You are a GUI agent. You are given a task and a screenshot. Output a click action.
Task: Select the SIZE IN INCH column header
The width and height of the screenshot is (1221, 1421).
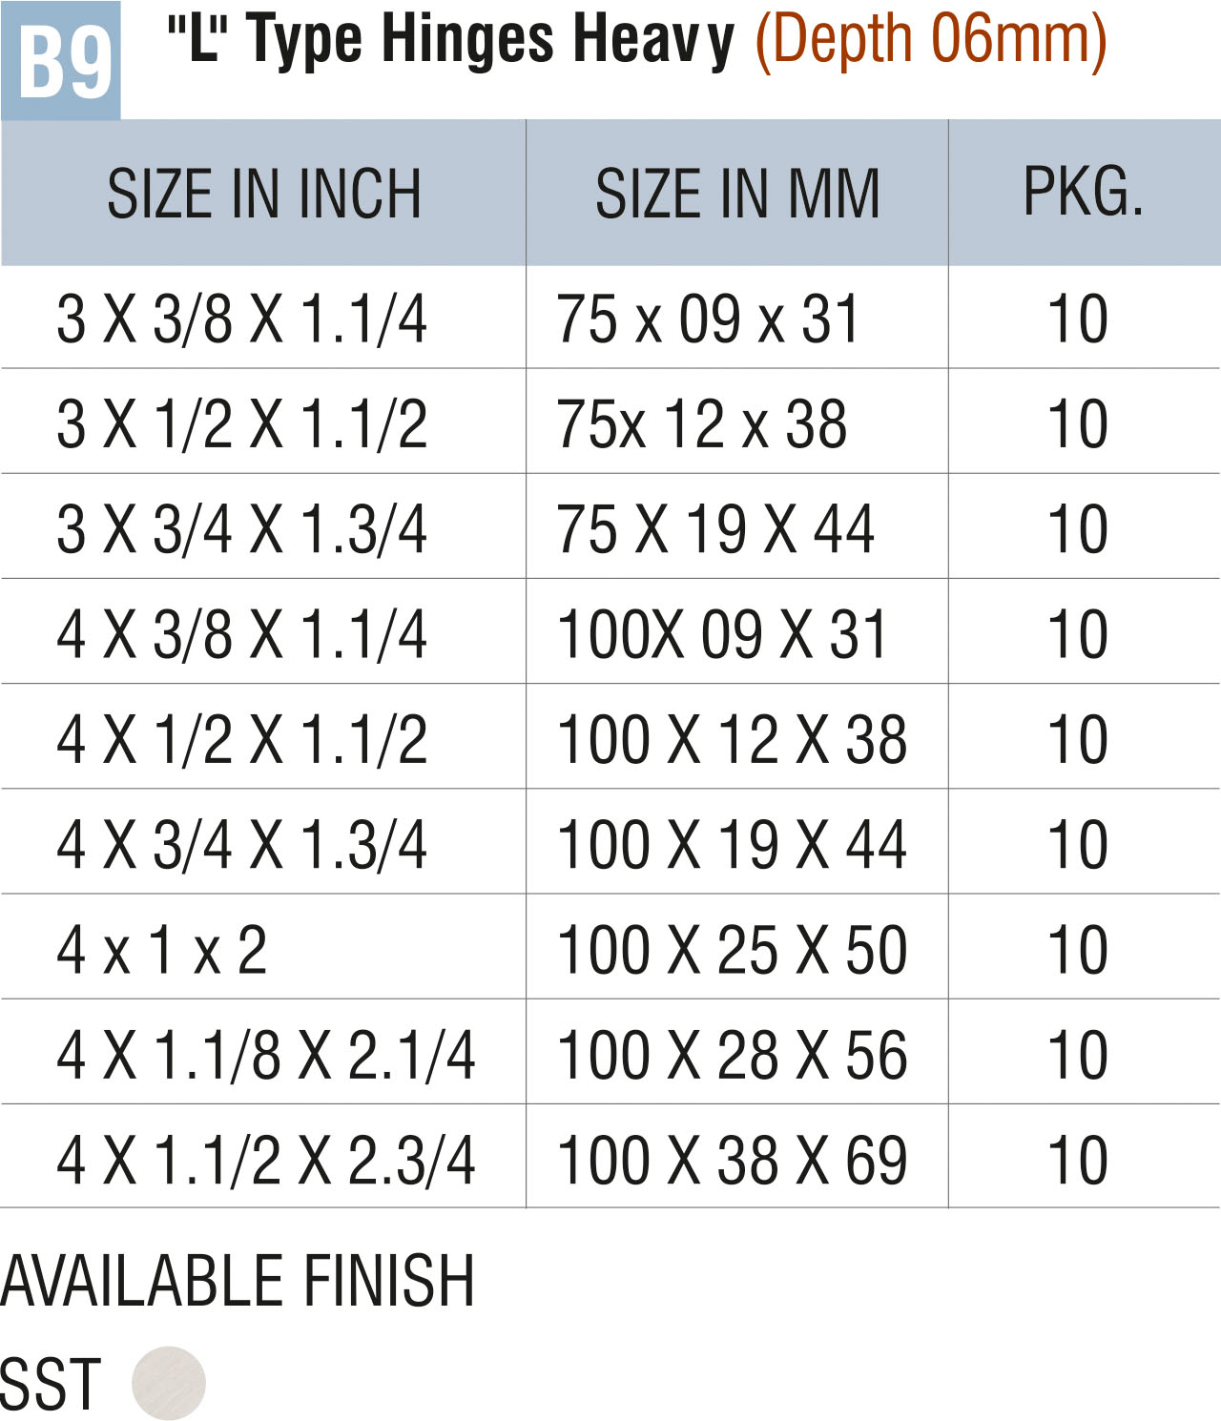pos(263,194)
